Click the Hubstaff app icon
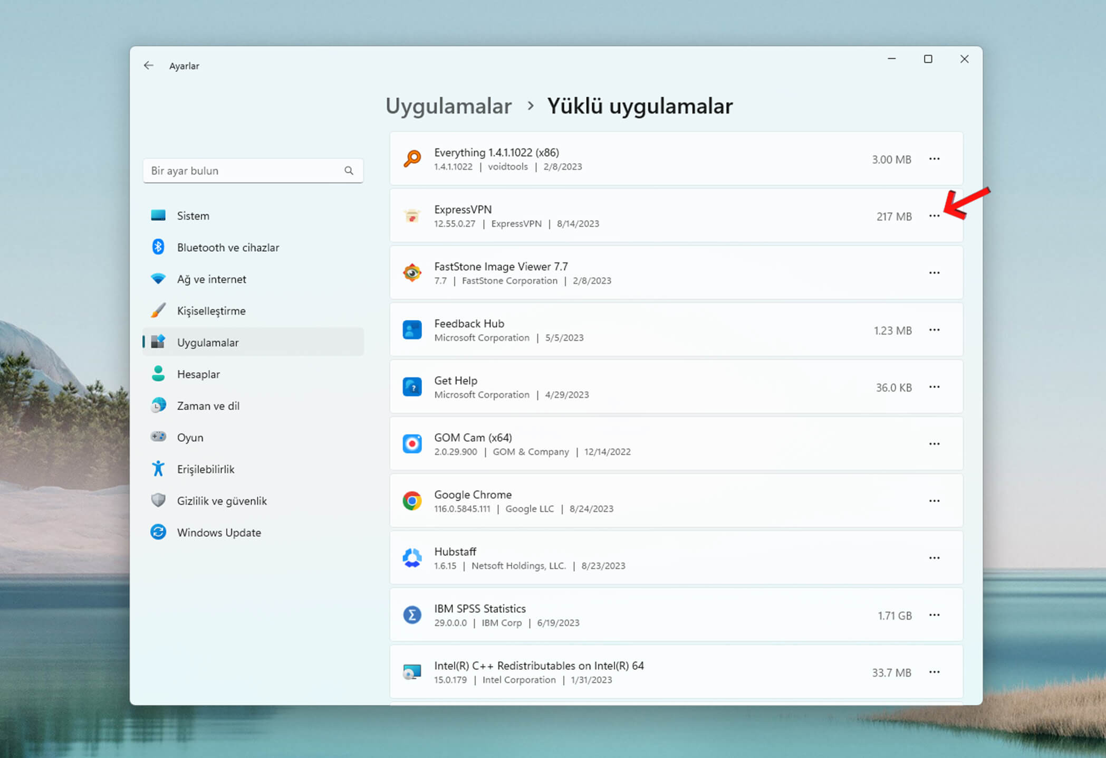The height and width of the screenshot is (758, 1106). point(412,558)
